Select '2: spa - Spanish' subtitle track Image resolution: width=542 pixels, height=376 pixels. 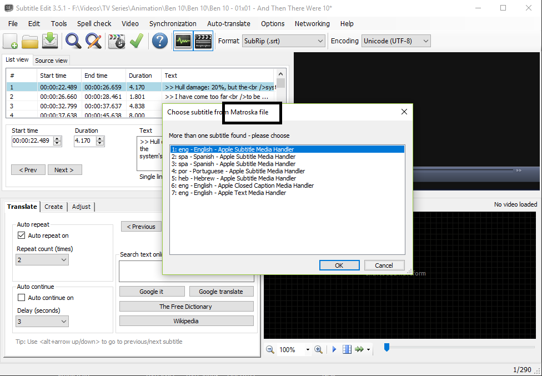(287, 157)
